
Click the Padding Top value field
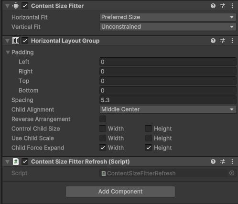coord(168,81)
